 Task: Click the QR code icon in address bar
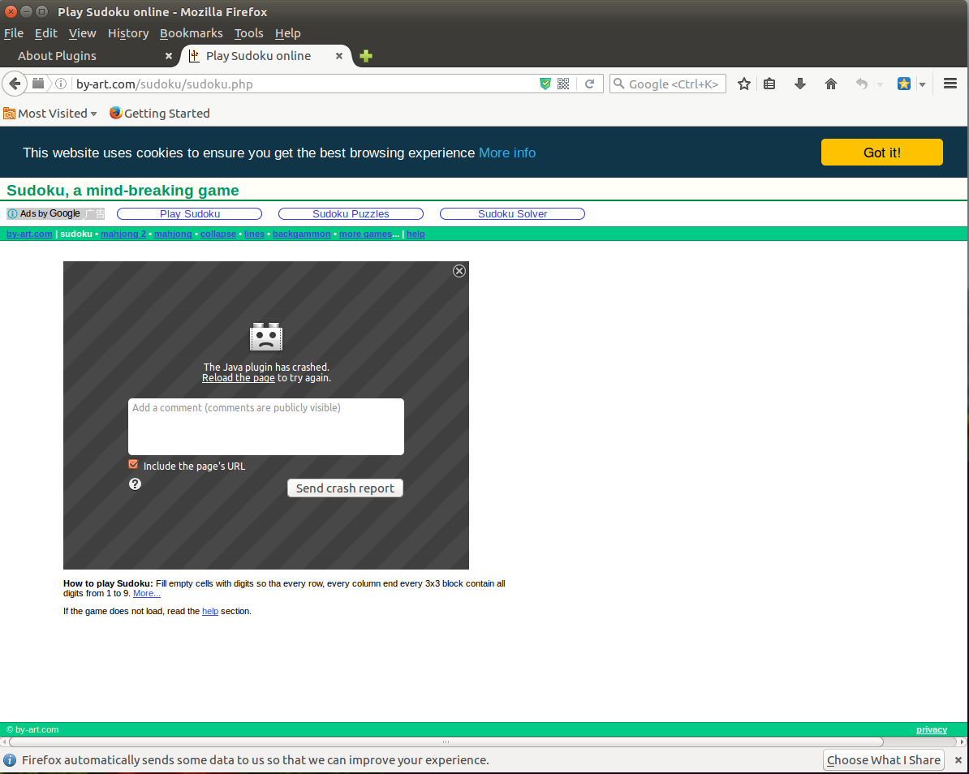pyautogui.click(x=563, y=84)
